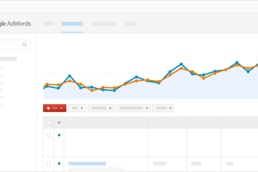Check the checkbox of the empty first row
Screen dimensions: 258x172
49,135
